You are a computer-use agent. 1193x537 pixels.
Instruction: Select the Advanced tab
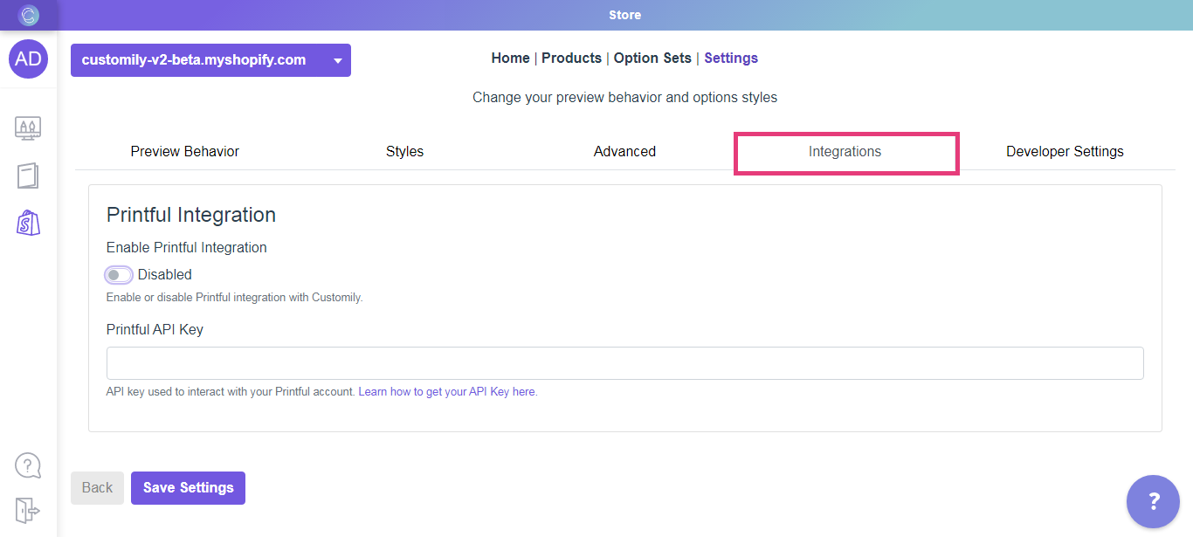click(x=624, y=151)
